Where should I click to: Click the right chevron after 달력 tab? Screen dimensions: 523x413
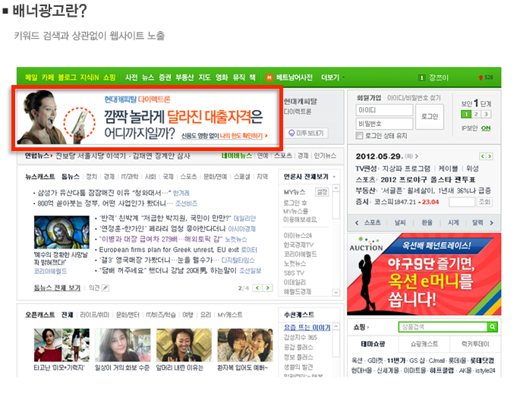[x=492, y=223]
